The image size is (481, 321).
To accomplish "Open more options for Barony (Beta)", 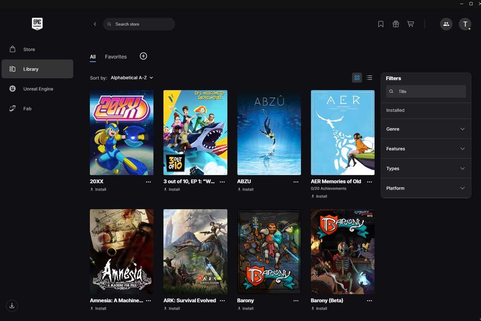I will (x=369, y=301).
